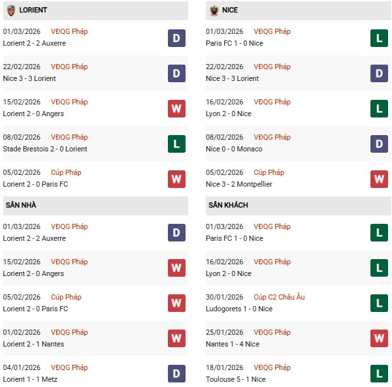This screenshot has height=387, width=392.
Task: Click the W badge for Lorient 2 - 0 Angers under the Lorient header
Action: point(176,108)
